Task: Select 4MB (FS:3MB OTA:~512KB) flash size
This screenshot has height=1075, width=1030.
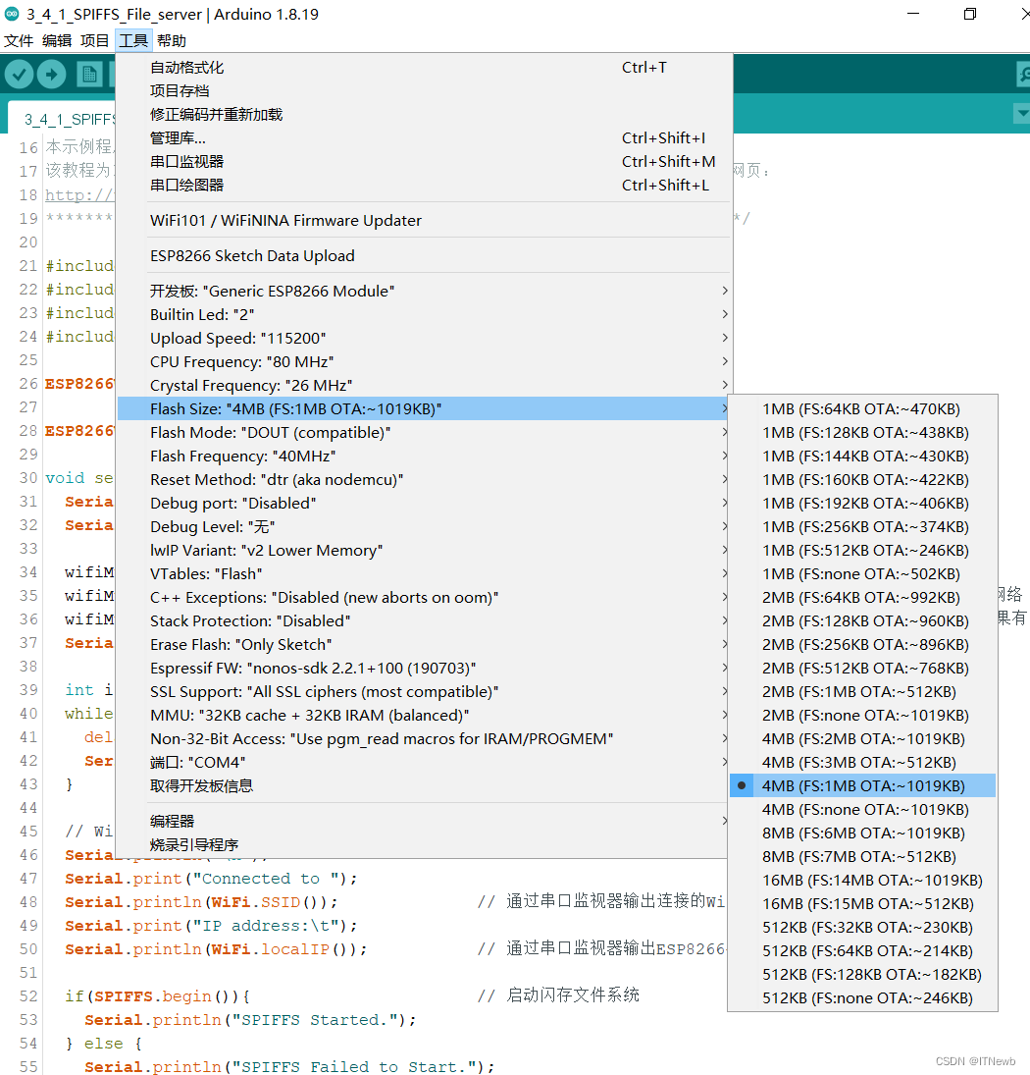Action: point(863,762)
